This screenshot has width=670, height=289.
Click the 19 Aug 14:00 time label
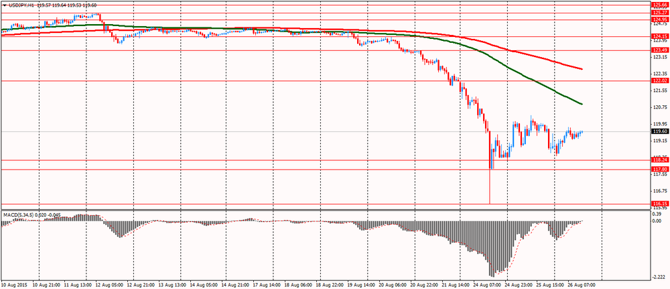[x=361, y=284]
